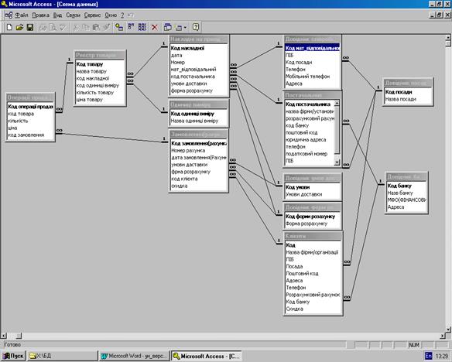The height and width of the screenshot is (362, 452).
Task: Click the Show Direct Relationships icon
Action: [x=131, y=27]
